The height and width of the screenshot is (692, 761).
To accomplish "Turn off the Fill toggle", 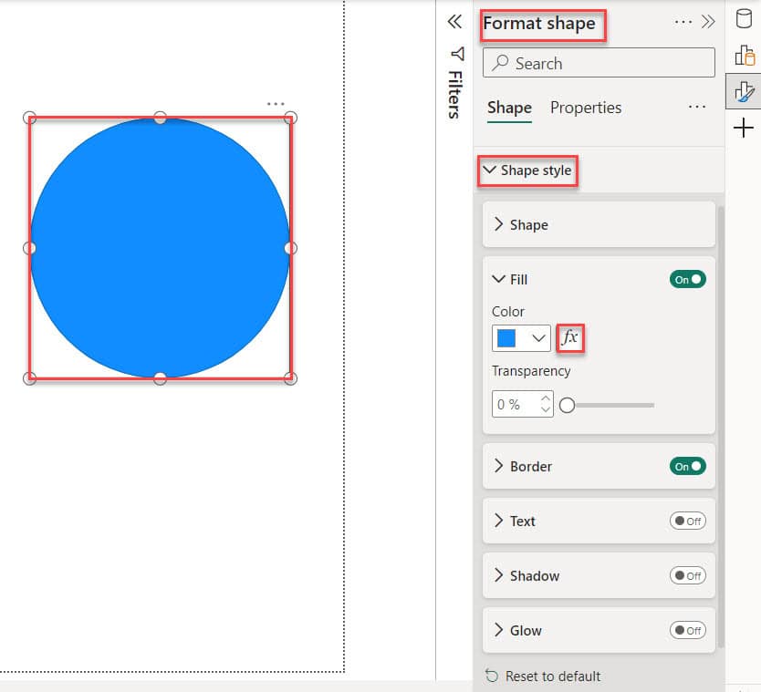I will pos(688,279).
